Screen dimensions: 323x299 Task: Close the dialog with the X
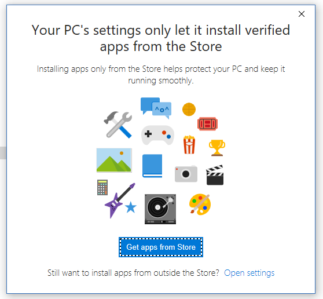302,14
